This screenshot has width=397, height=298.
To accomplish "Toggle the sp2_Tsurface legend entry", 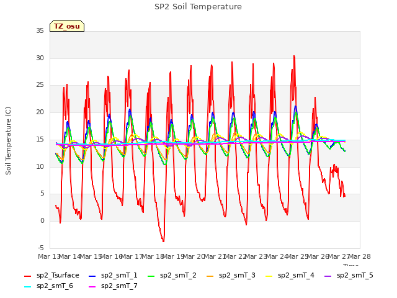I will tap(51, 276).
